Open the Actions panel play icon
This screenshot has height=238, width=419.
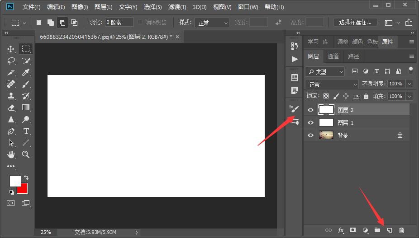pyautogui.click(x=295, y=59)
